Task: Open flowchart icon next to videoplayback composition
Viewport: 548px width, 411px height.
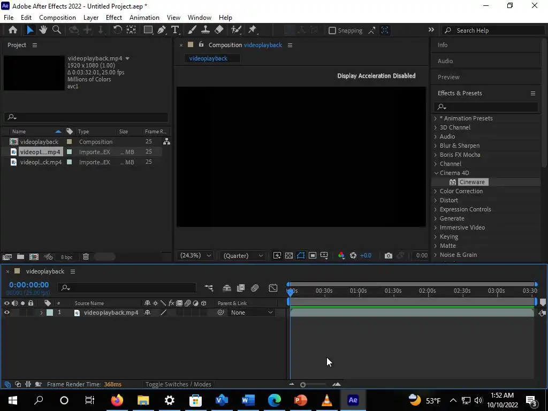Action: point(167,141)
